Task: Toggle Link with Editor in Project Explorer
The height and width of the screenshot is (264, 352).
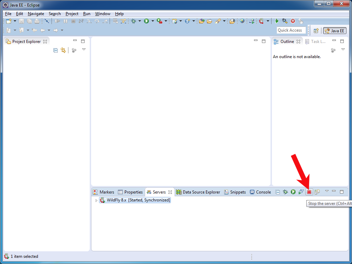Action: [x=63, y=50]
